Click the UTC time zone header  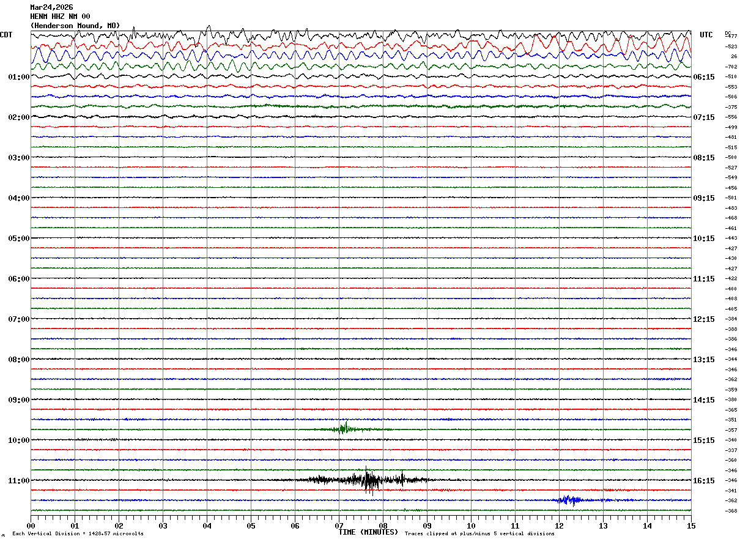[x=706, y=35]
